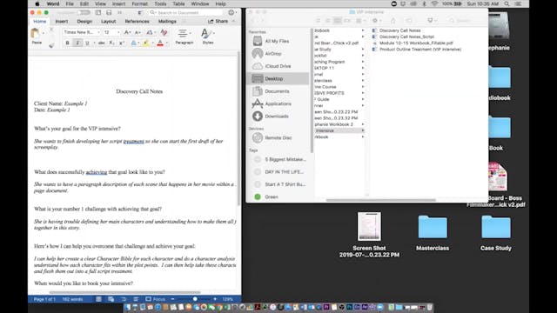This screenshot has height=313, width=557.
Task: Switch to Print Layout view in status bar
Action: tap(98, 299)
